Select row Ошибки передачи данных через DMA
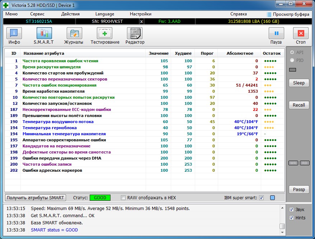 click(x=145, y=158)
